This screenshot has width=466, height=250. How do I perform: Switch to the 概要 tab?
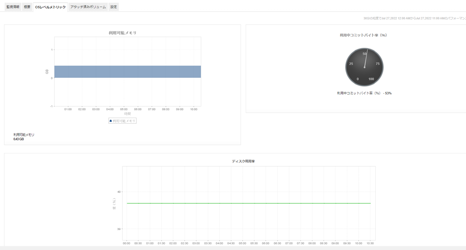pyautogui.click(x=27, y=7)
